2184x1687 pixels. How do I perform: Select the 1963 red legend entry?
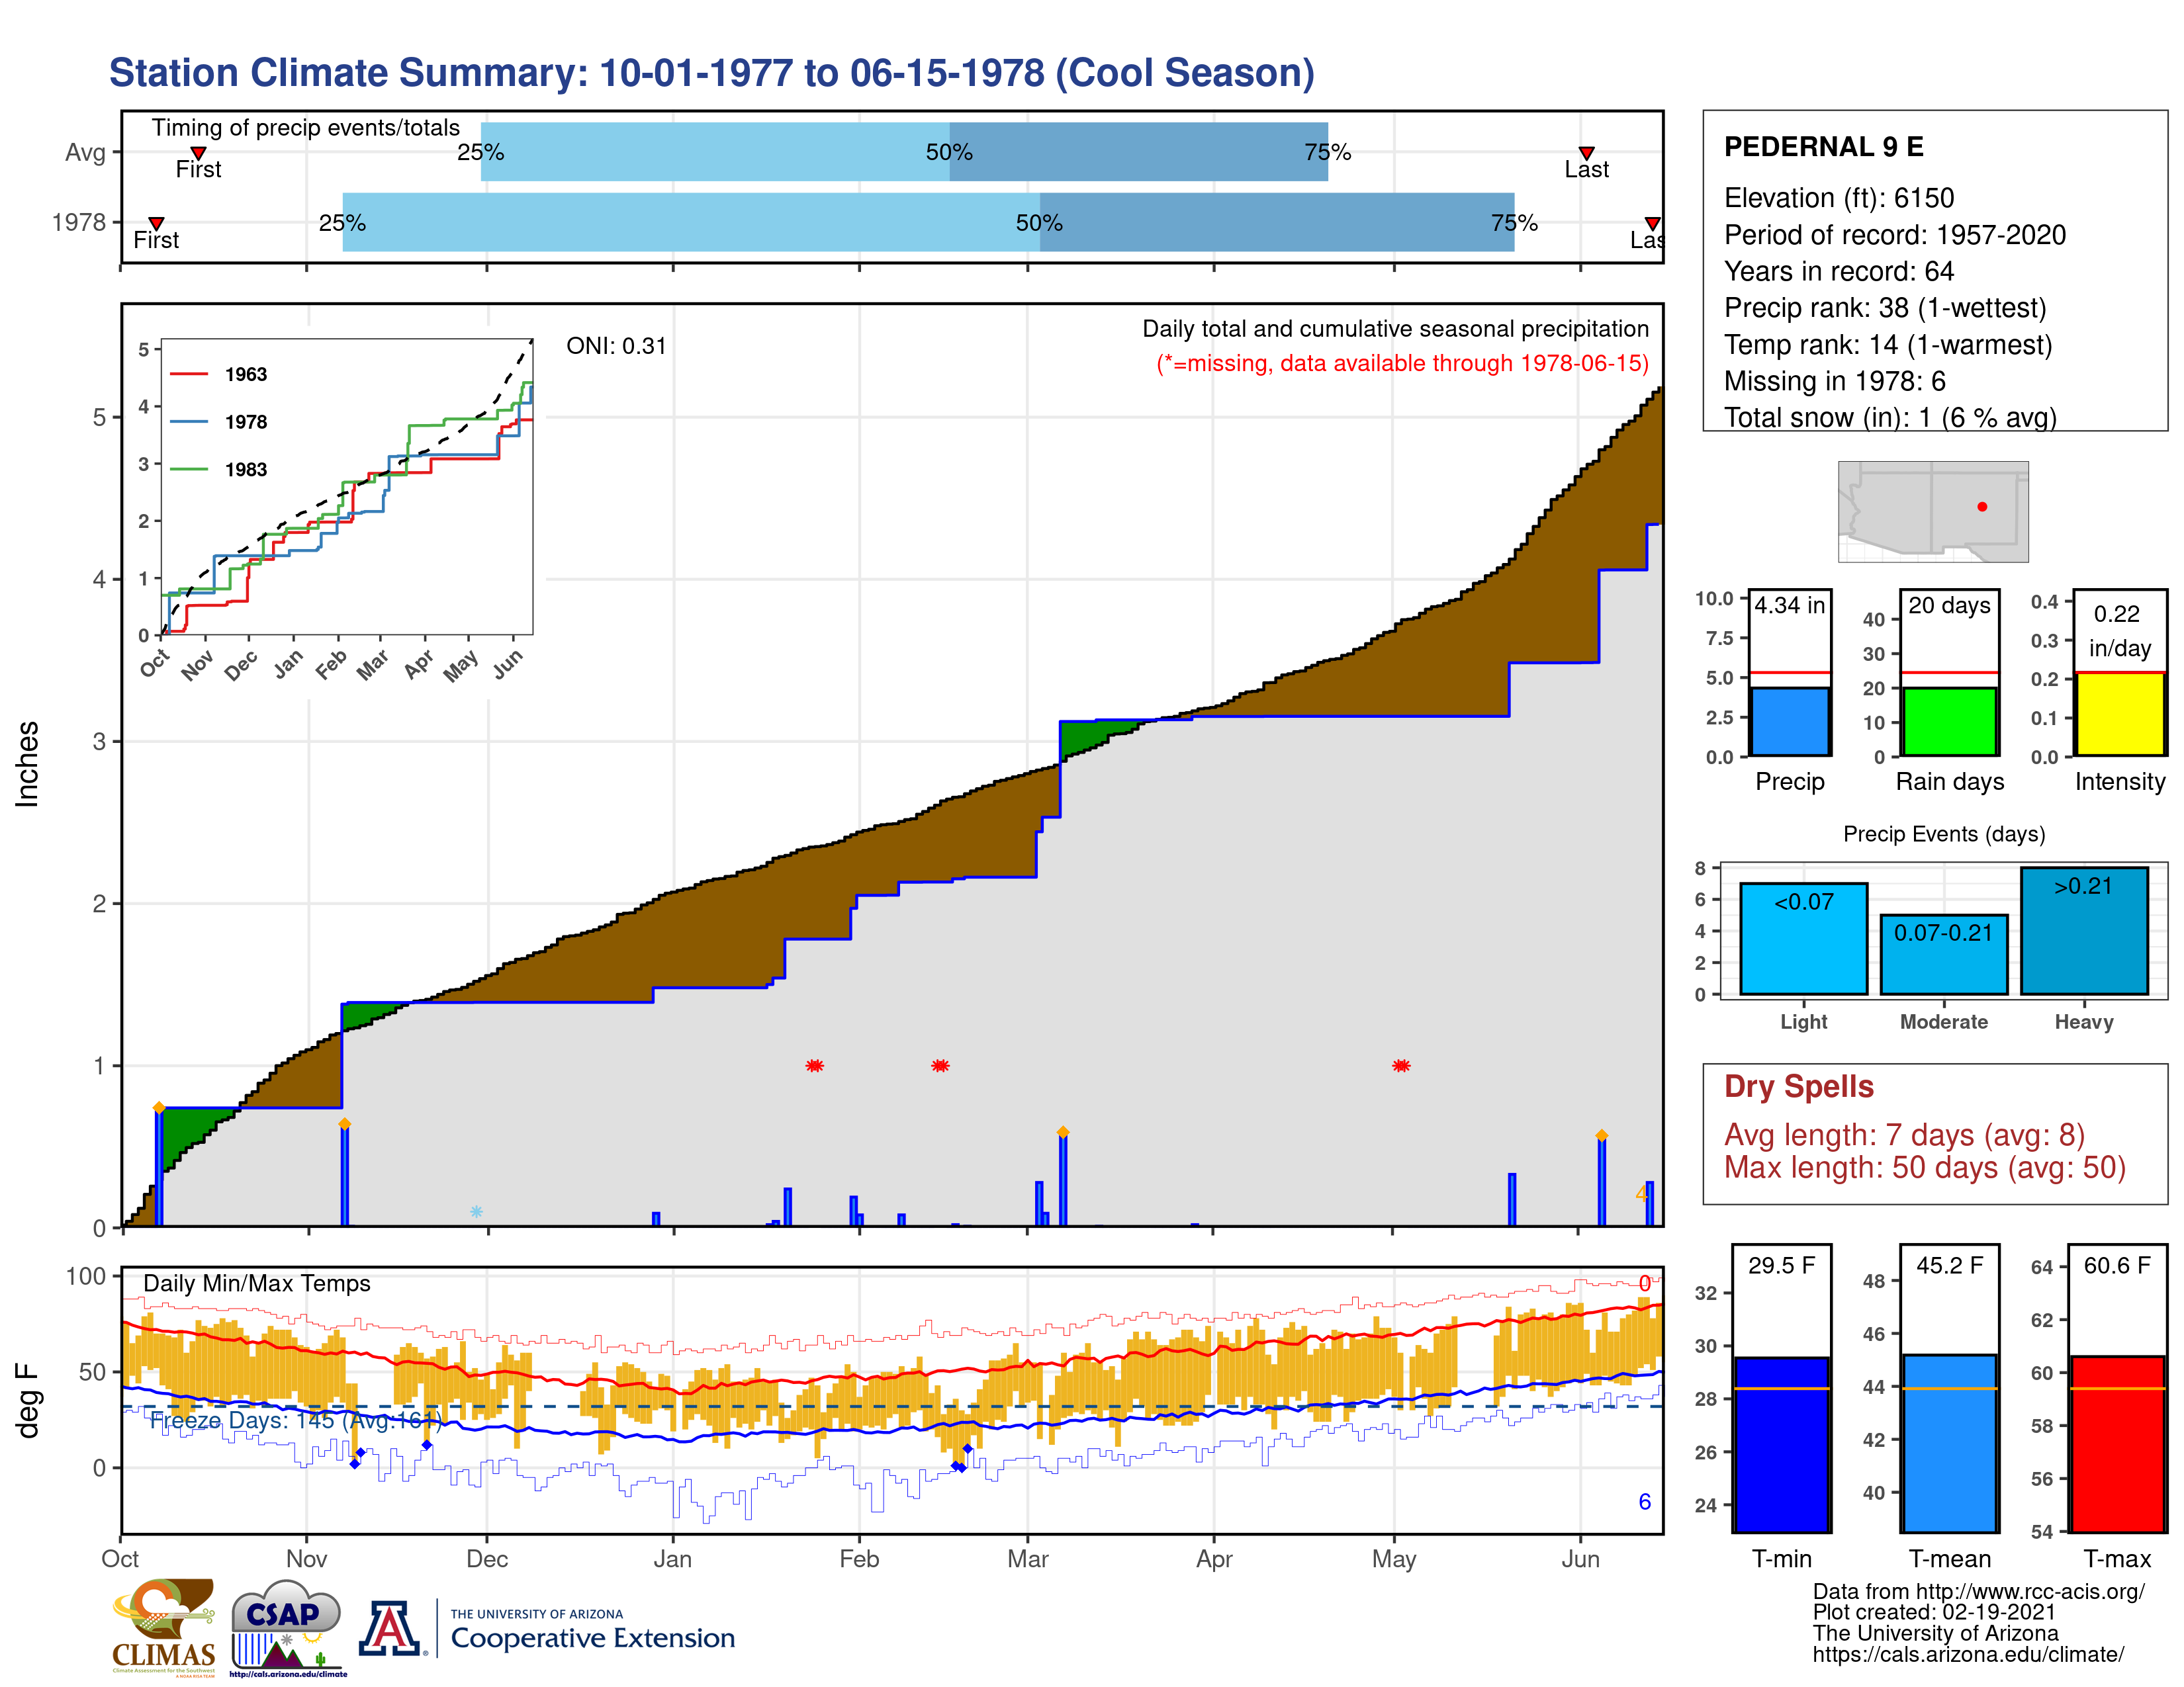(x=218, y=374)
